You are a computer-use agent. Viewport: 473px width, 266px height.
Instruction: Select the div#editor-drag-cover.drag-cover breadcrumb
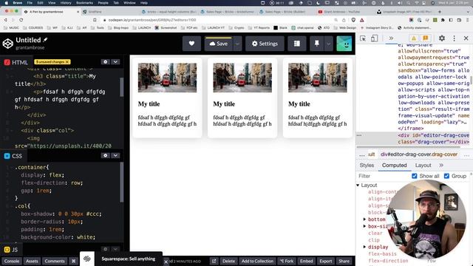(x=419, y=154)
